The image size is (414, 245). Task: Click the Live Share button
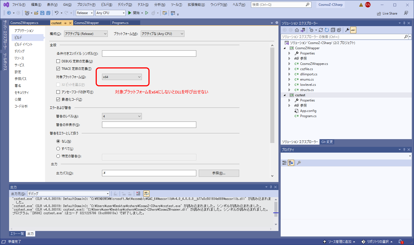[387, 13]
